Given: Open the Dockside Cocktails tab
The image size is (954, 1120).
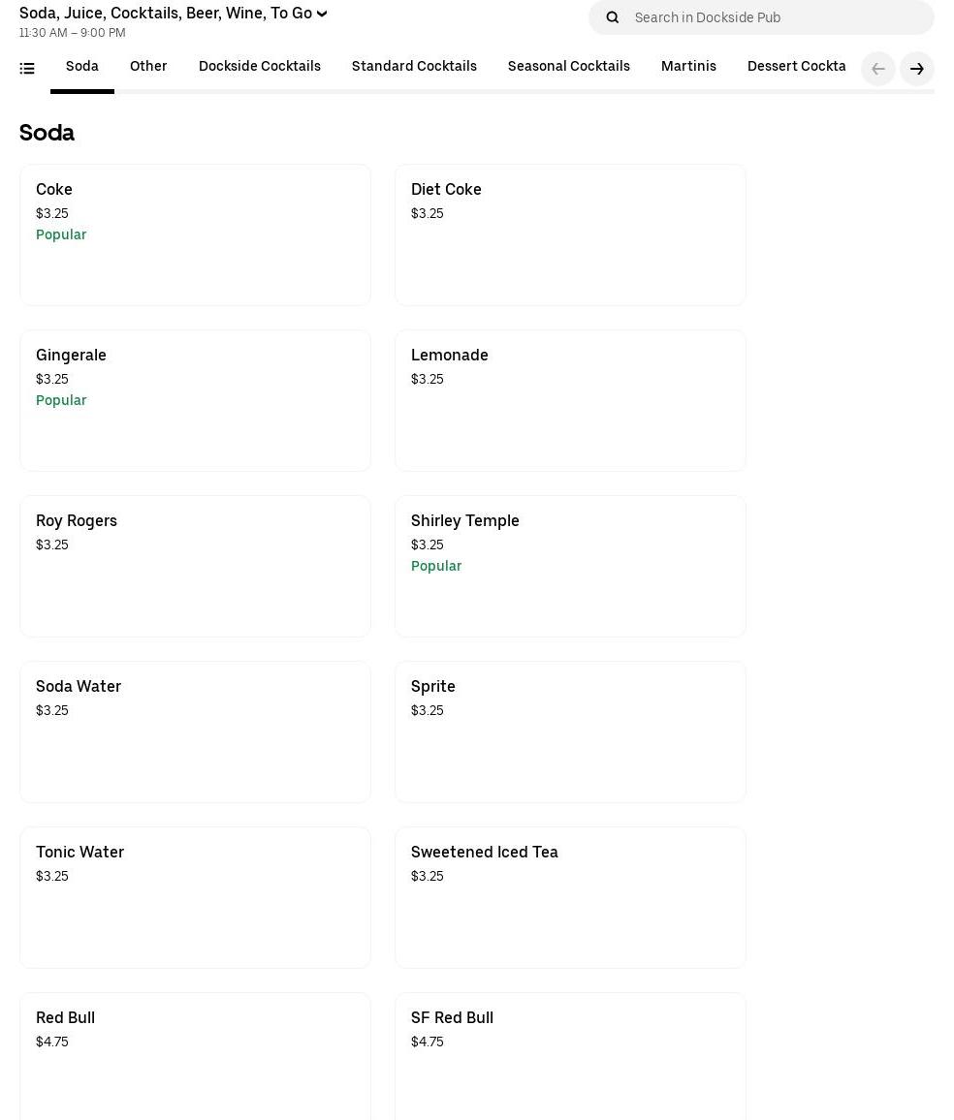Looking at the screenshot, I should click(259, 67).
